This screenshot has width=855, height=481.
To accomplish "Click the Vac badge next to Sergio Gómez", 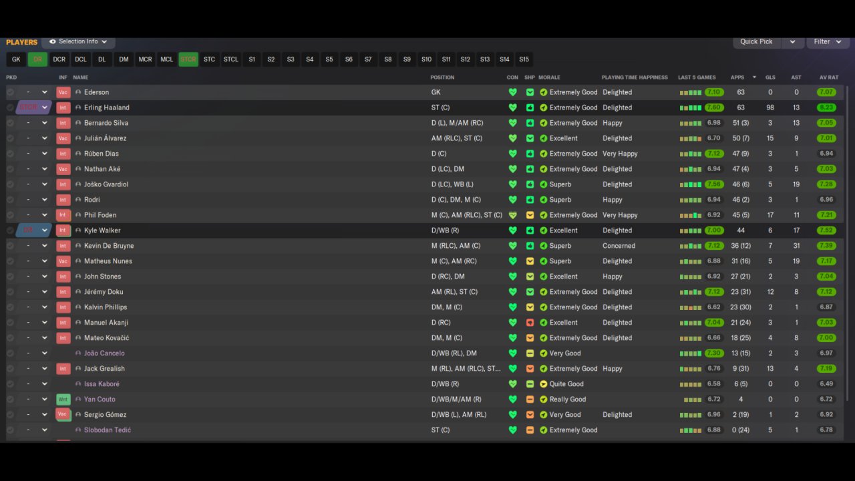I will (63, 415).
